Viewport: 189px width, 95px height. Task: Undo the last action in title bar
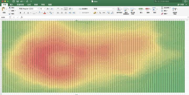click(x=22, y=1)
